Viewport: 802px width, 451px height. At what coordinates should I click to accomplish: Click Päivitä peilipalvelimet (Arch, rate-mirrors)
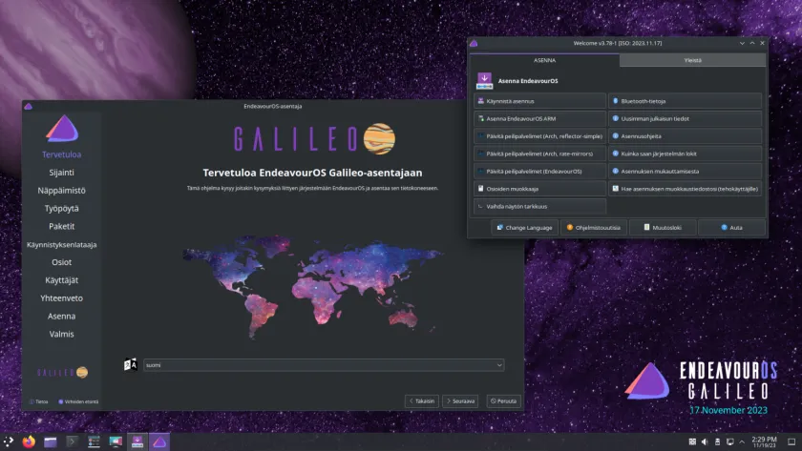click(x=539, y=154)
